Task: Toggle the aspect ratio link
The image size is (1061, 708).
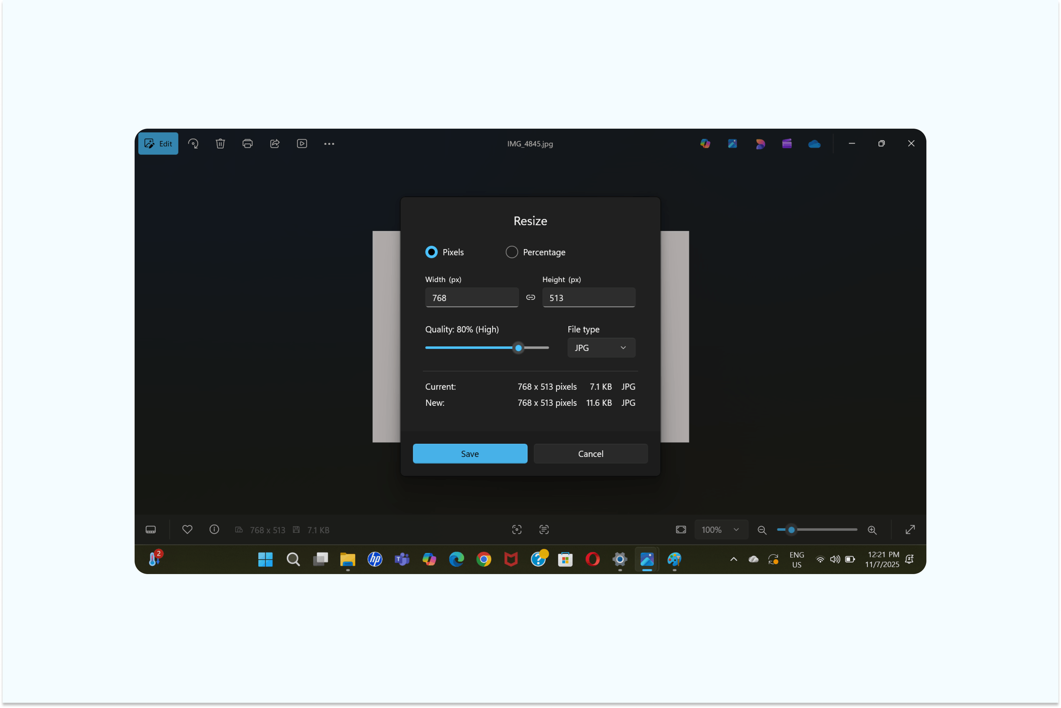Action: [x=530, y=298]
